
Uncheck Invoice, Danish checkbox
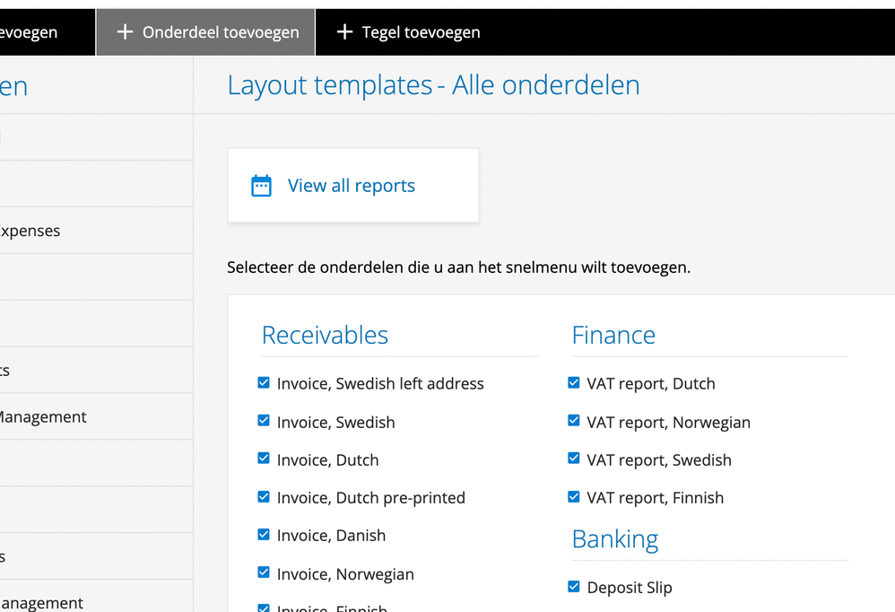[264, 534]
